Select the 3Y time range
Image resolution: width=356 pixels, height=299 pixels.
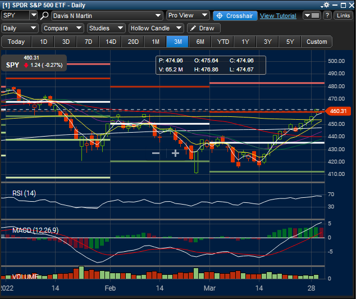pos(268,42)
